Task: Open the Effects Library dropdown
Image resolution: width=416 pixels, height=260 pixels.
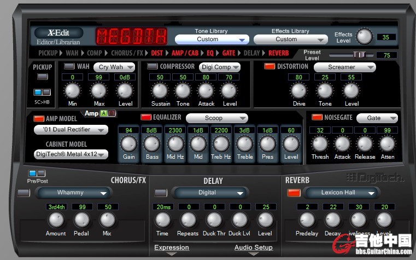Action: click(291, 39)
